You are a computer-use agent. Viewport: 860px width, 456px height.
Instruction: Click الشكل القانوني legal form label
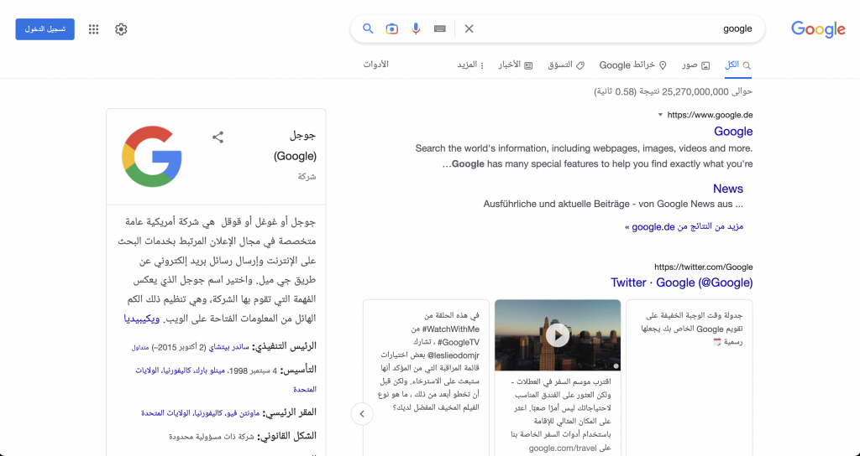click(287, 436)
